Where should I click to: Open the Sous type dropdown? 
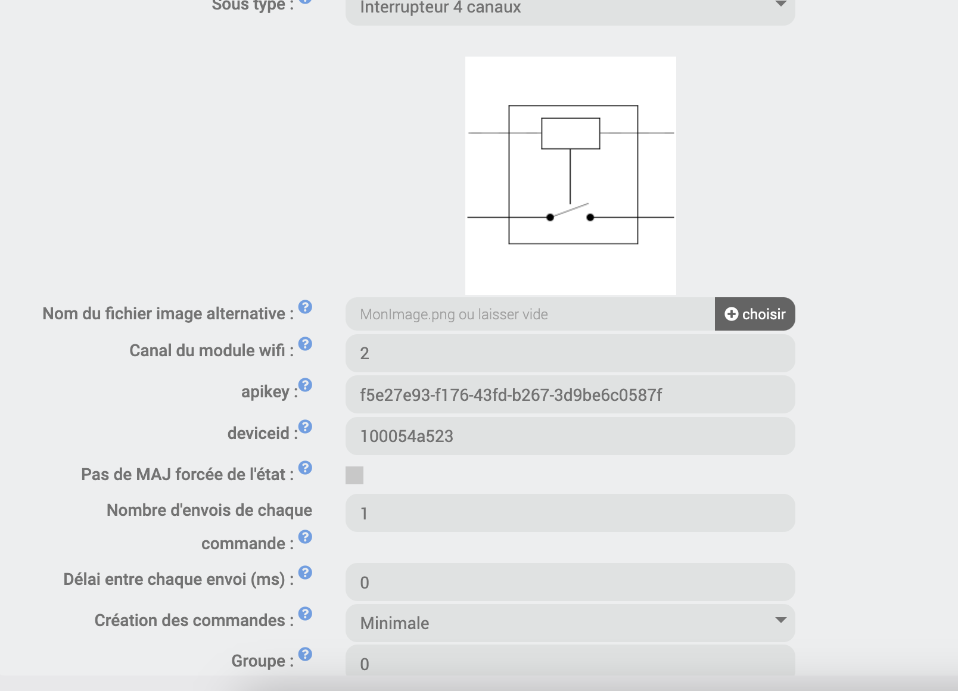pos(570,8)
